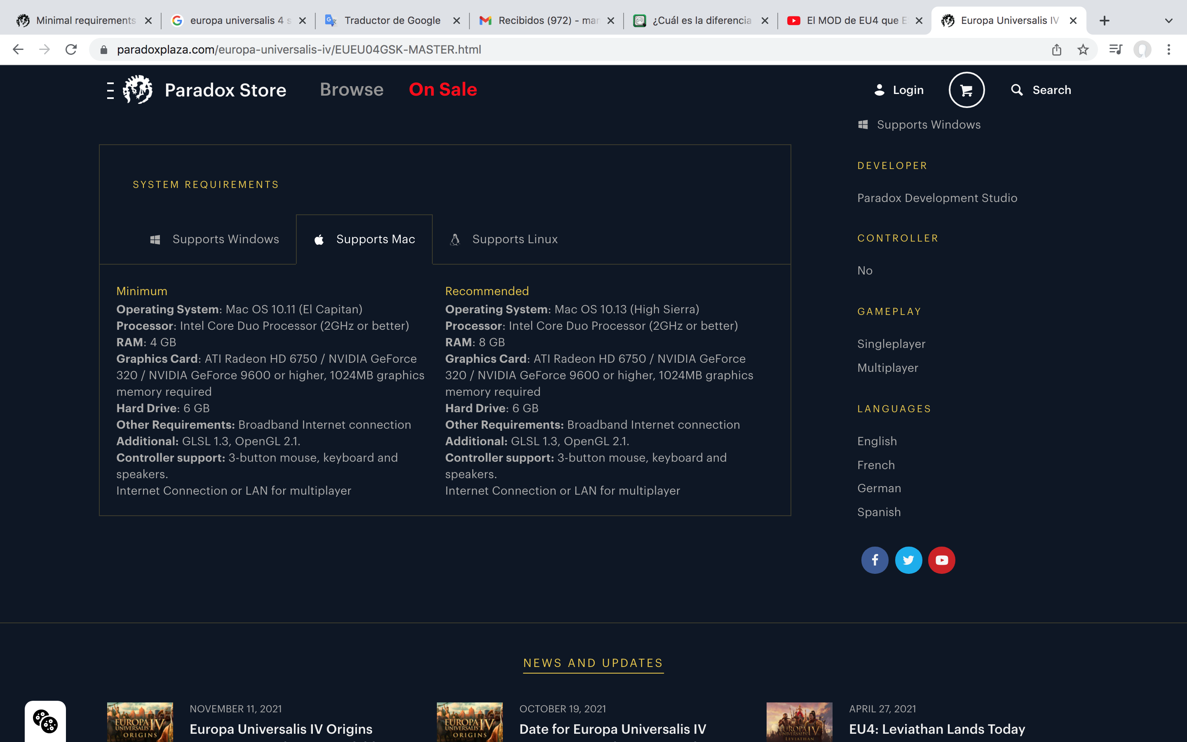Viewport: 1187px width, 742px height.
Task: View site information lock icon
Action: coord(103,49)
